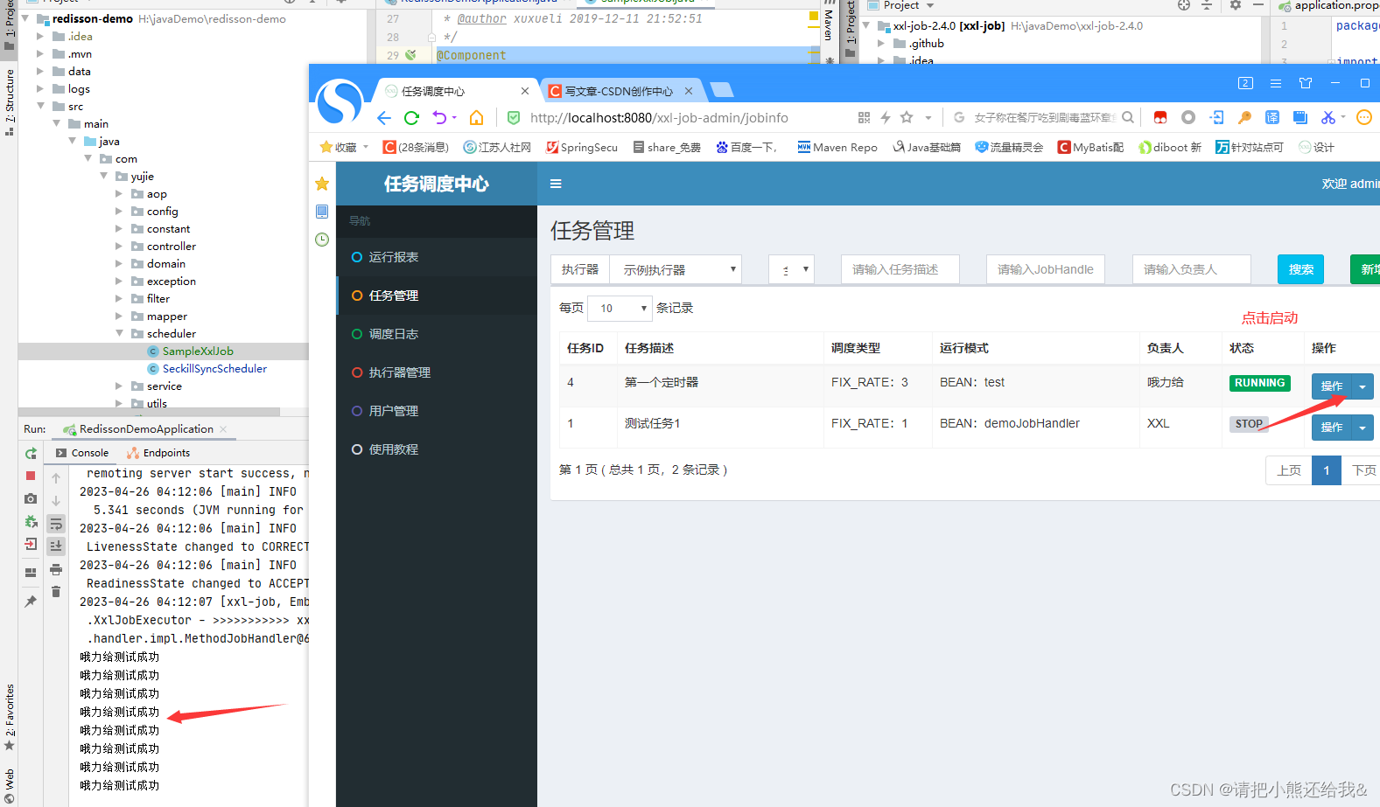This screenshot has width=1380, height=807.
Task: Expand the controller folder in project tree
Action: click(120, 246)
